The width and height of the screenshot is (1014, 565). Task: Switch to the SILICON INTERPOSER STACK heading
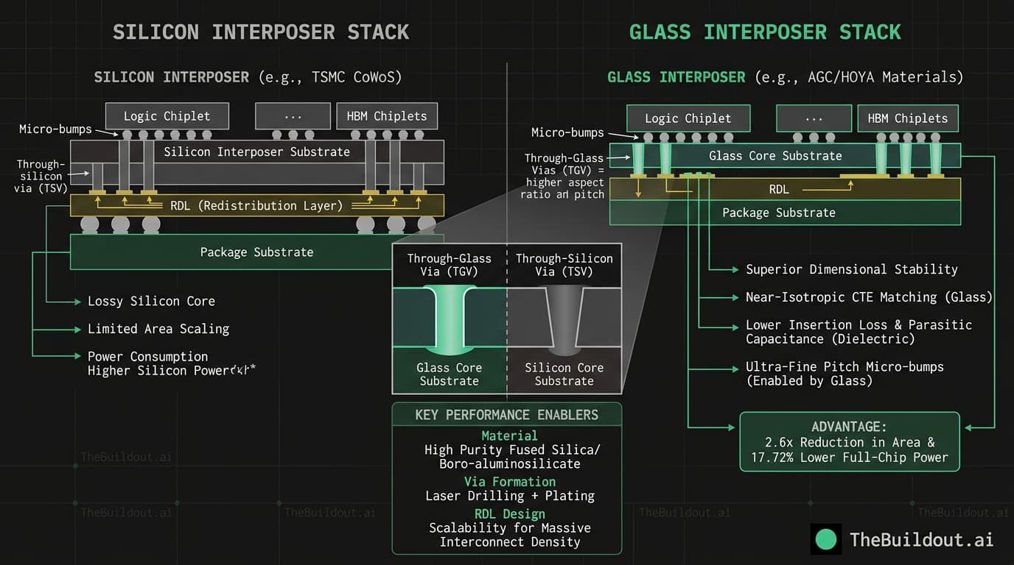[261, 32]
